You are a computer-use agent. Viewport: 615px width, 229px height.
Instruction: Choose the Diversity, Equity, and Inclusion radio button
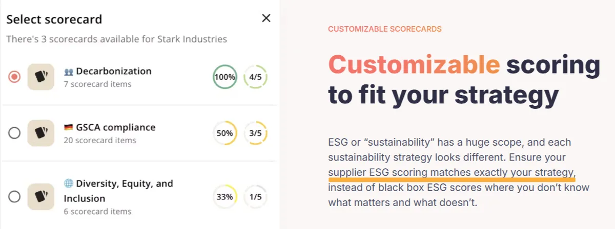[15, 196]
